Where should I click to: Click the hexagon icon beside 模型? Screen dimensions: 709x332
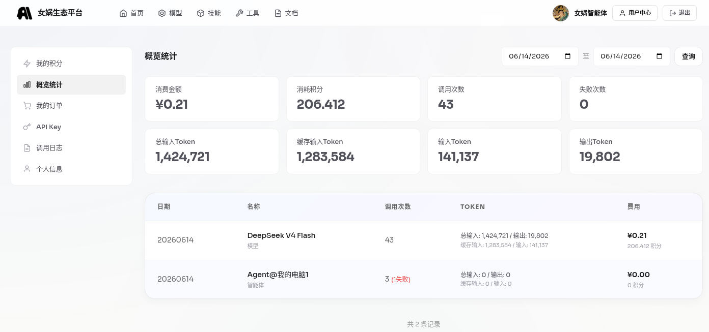click(162, 13)
